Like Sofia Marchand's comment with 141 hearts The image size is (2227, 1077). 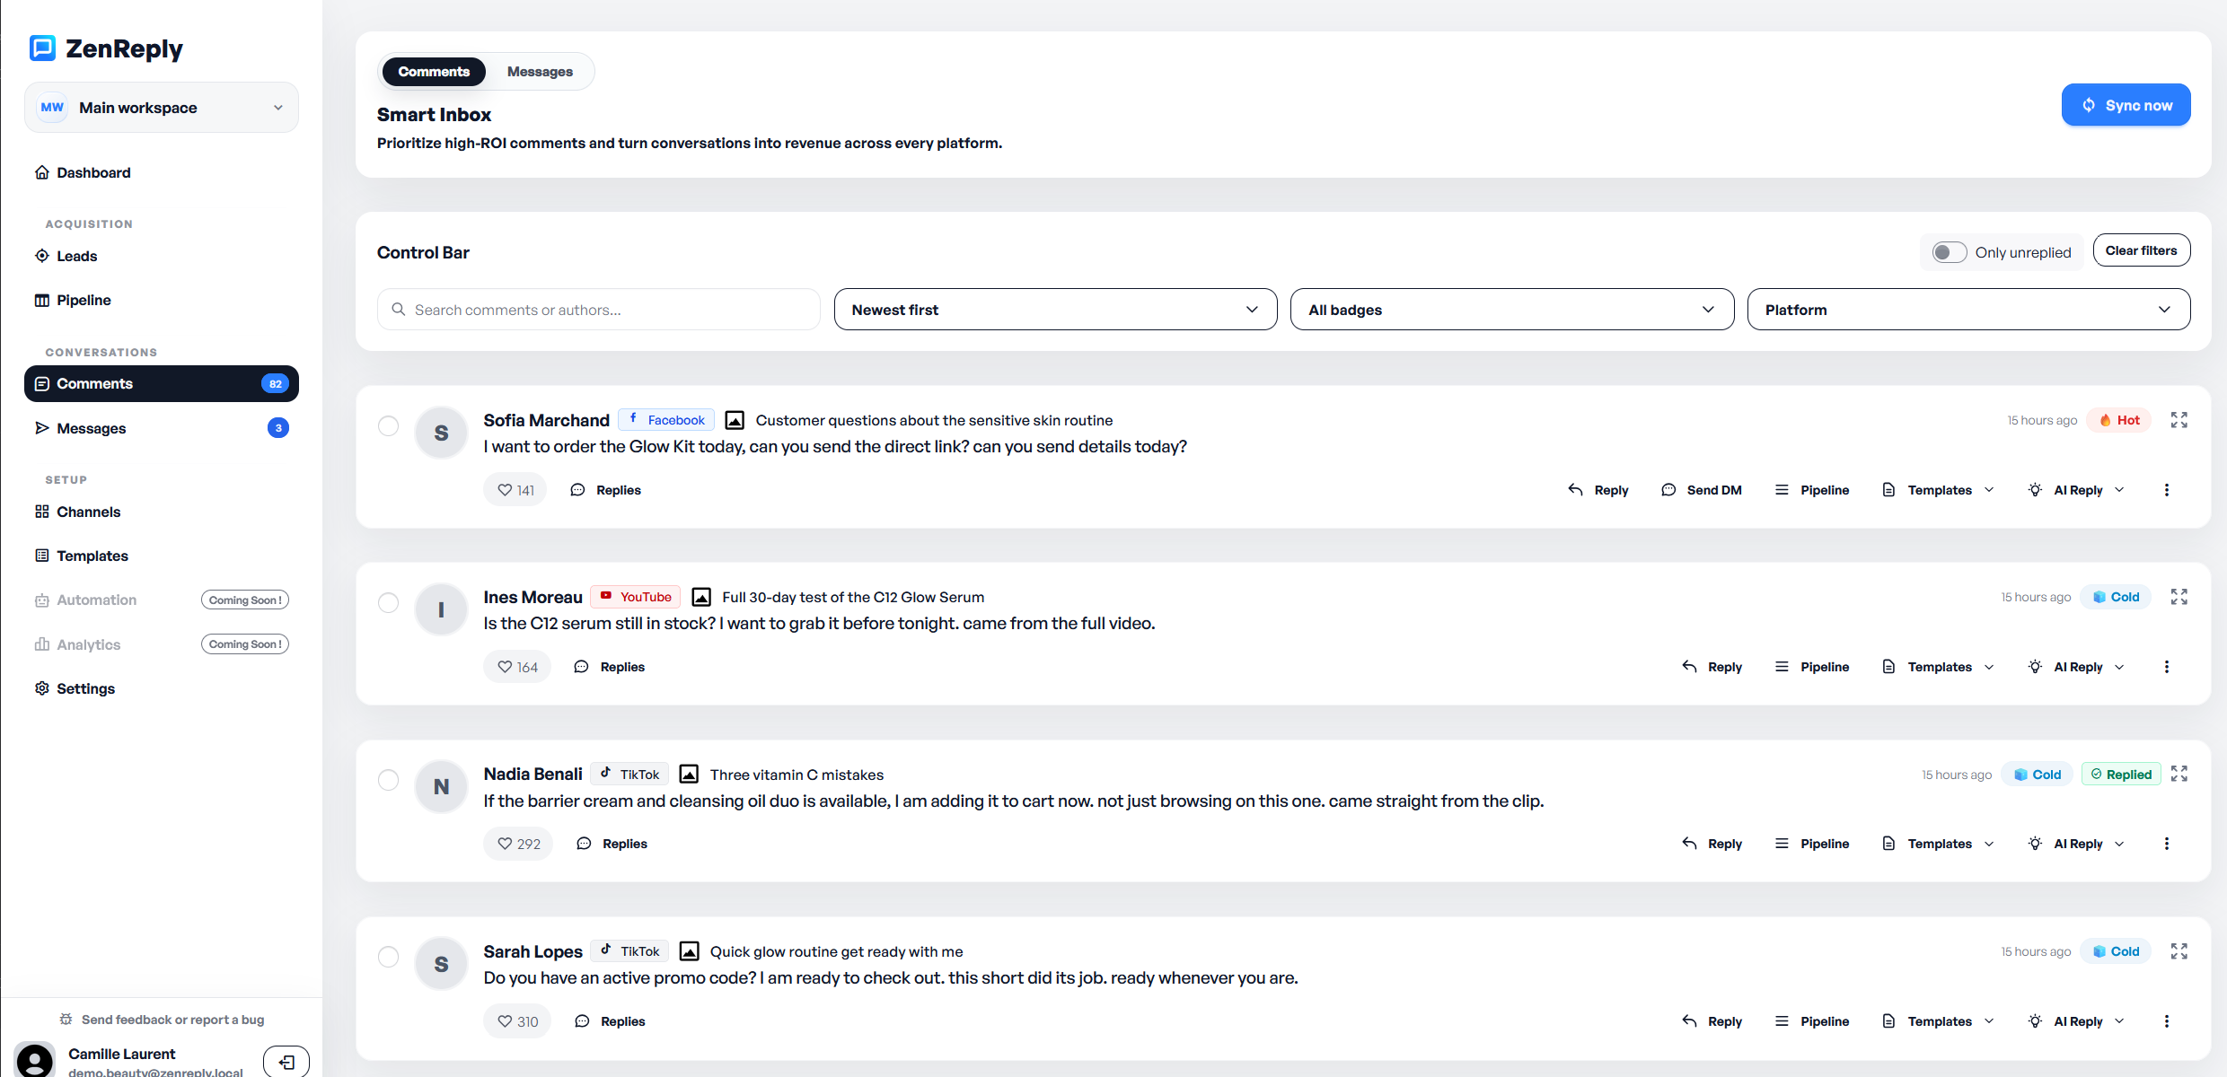(515, 490)
